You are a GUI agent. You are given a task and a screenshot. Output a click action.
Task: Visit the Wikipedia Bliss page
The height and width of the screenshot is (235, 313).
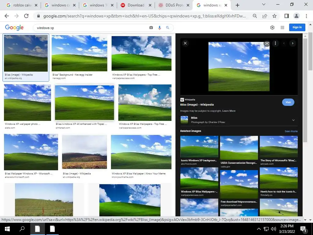[x=288, y=102]
